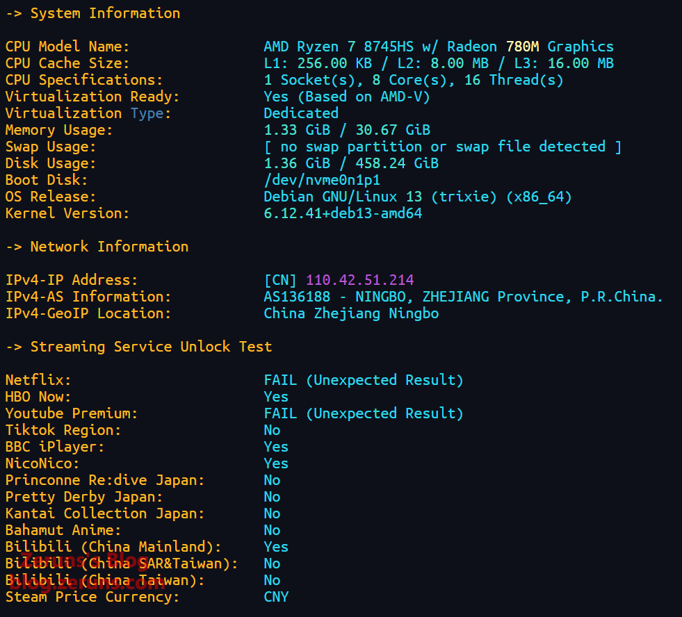The image size is (682, 617).
Task: Click the [CN] country tag before the IP
Action: (x=280, y=280)
